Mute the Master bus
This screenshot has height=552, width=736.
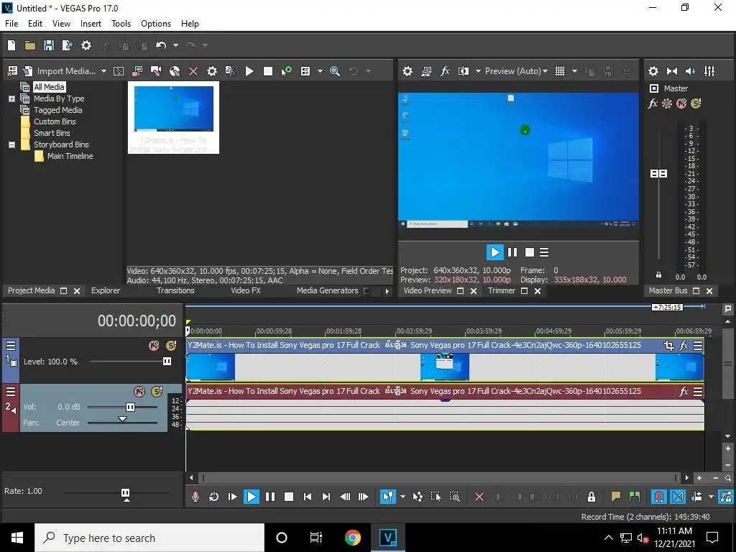[x=681, y=103]
